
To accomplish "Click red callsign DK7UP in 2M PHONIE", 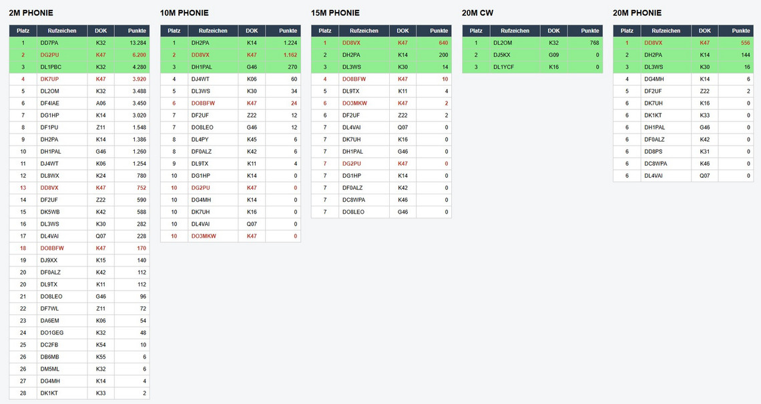I will (49, 79).
